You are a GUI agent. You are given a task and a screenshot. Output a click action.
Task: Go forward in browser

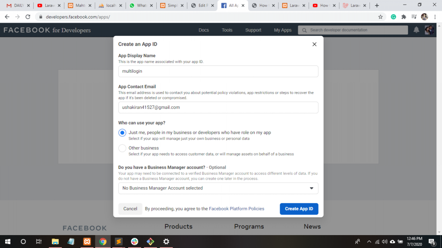tap(17, 17)
